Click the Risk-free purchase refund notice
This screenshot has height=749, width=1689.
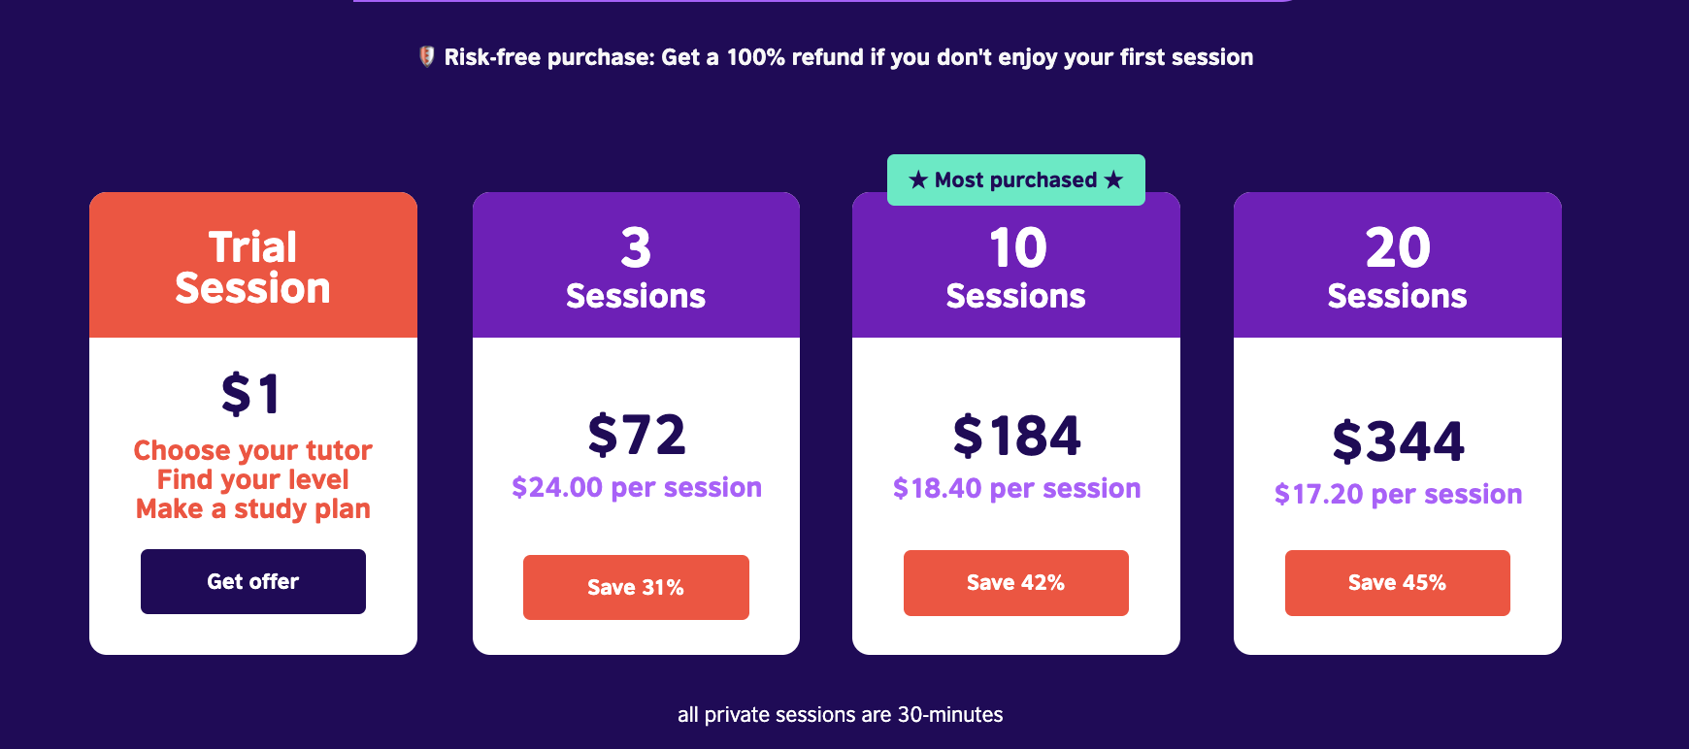[847, 57]
